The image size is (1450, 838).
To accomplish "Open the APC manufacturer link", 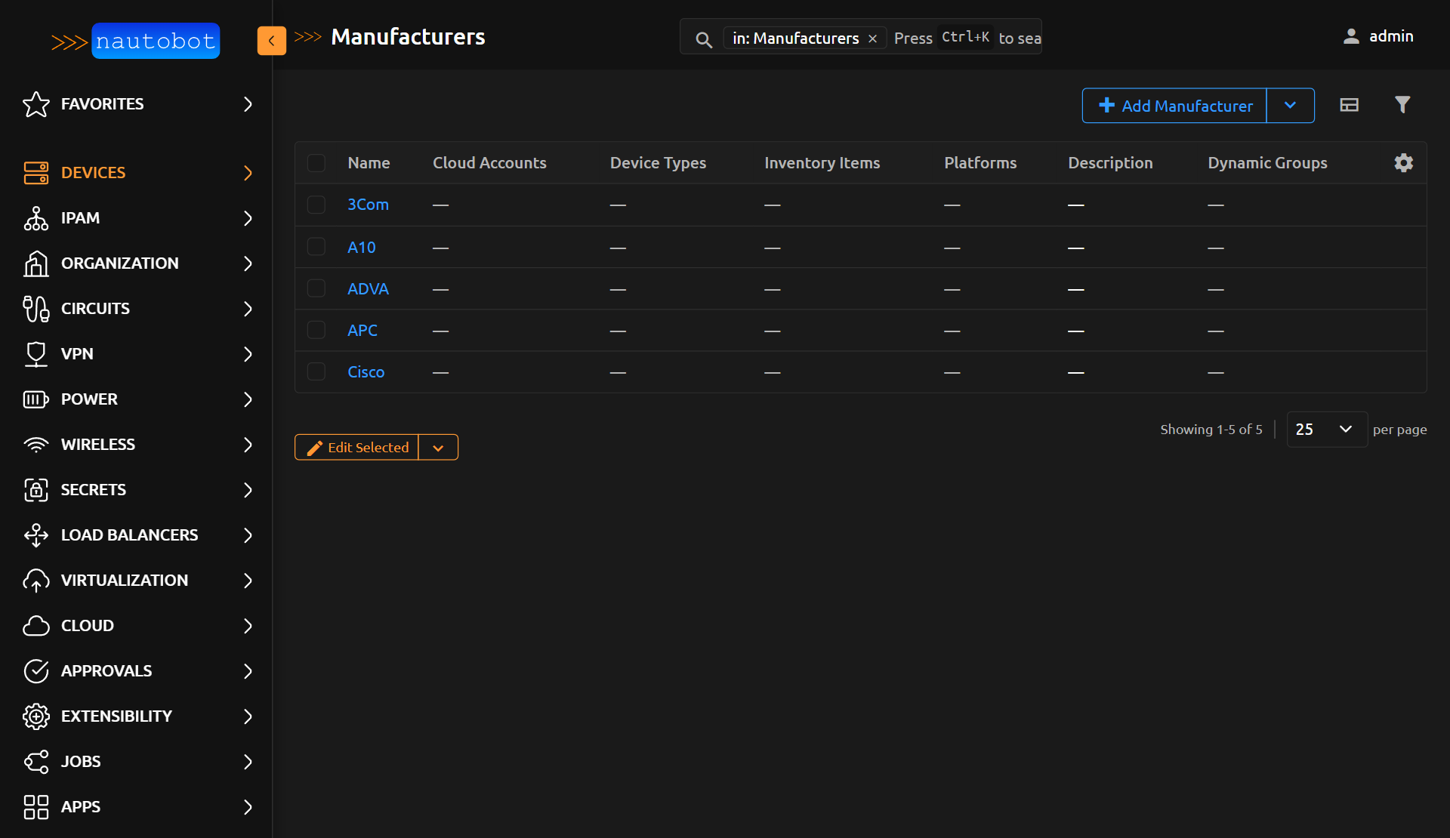I will pyautogui.click(x=362, y=330).
